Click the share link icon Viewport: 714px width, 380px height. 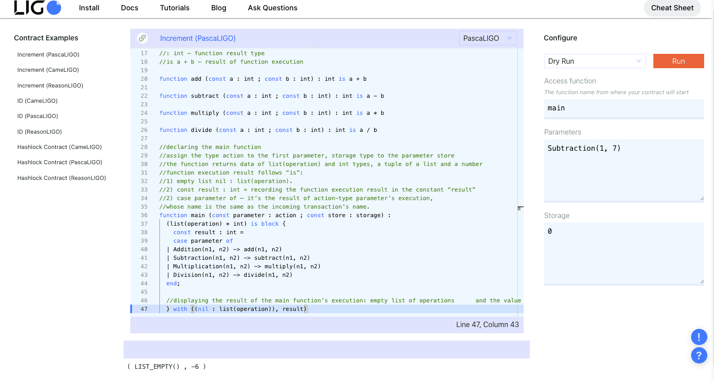(142, 38)
